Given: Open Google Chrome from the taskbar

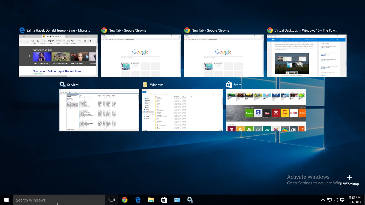Looking at the screenshot, I should (x=124, y=200).
